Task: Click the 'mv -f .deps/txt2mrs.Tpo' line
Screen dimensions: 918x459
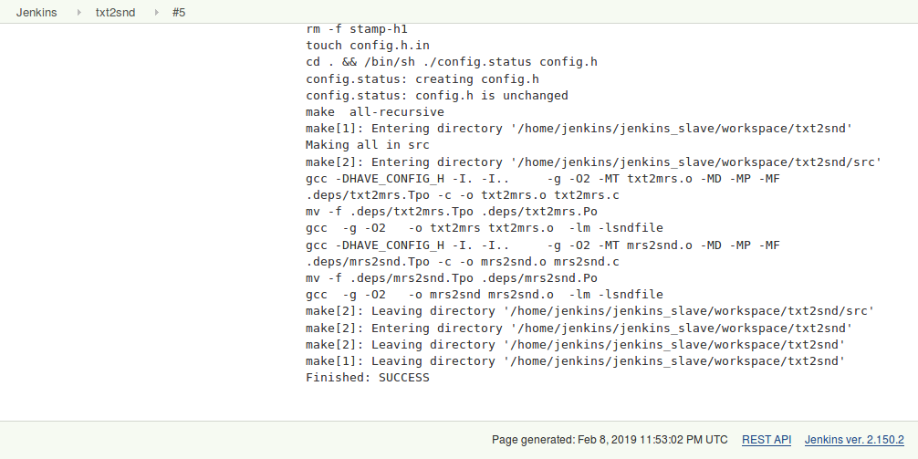Action: click(x=452, y=212)
